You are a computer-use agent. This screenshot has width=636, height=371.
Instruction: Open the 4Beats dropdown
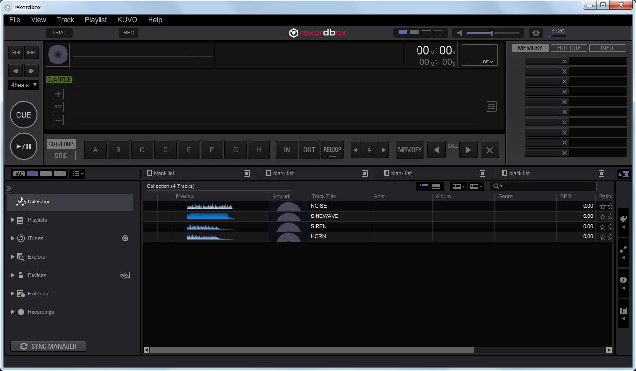(23, 85)
